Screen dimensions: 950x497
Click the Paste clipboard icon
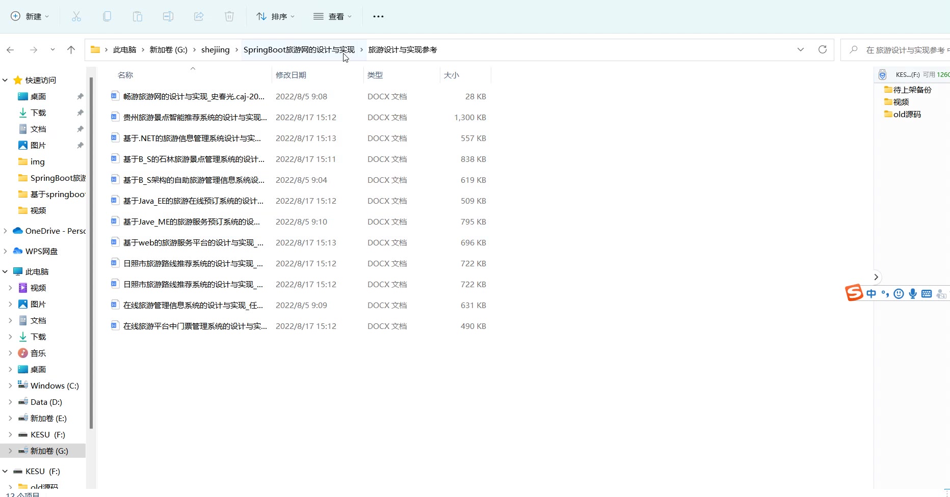(x=138, y=16)
